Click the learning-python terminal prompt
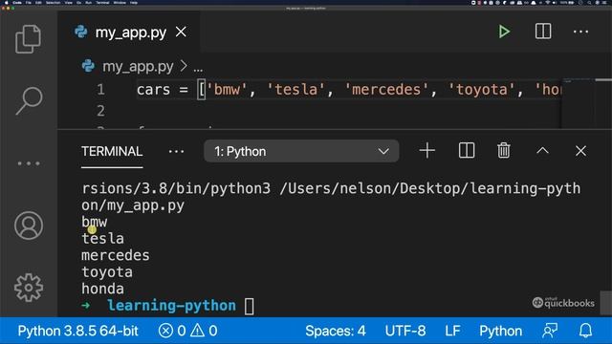 point(171,306)
